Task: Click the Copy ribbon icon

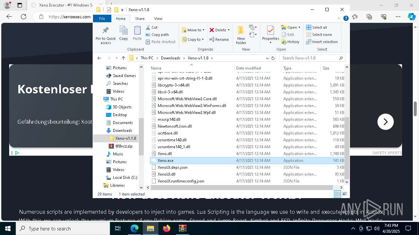Action: pos(123,33)
